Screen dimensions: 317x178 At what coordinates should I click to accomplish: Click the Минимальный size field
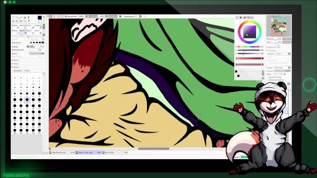click(35, 50)
